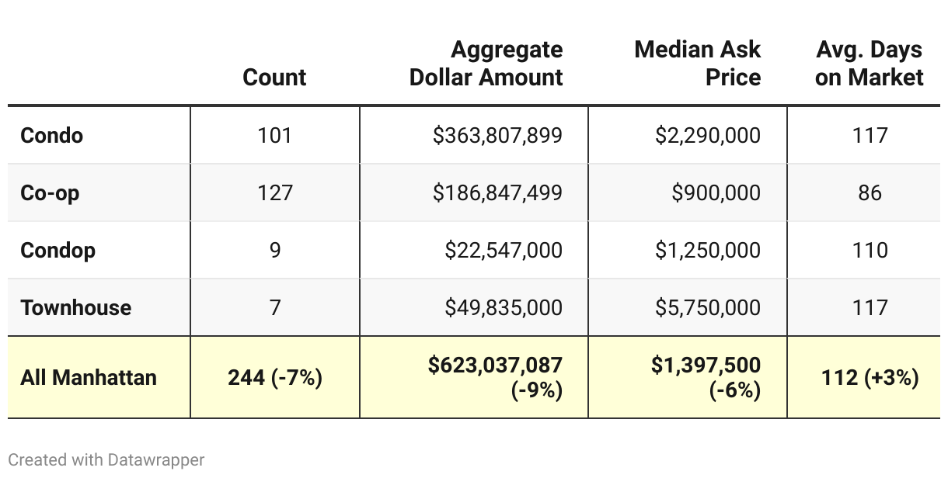Select the Townhouse row label
Viewport: 948px width, 478px height.
pyautogui.click(x=76, y=307)
